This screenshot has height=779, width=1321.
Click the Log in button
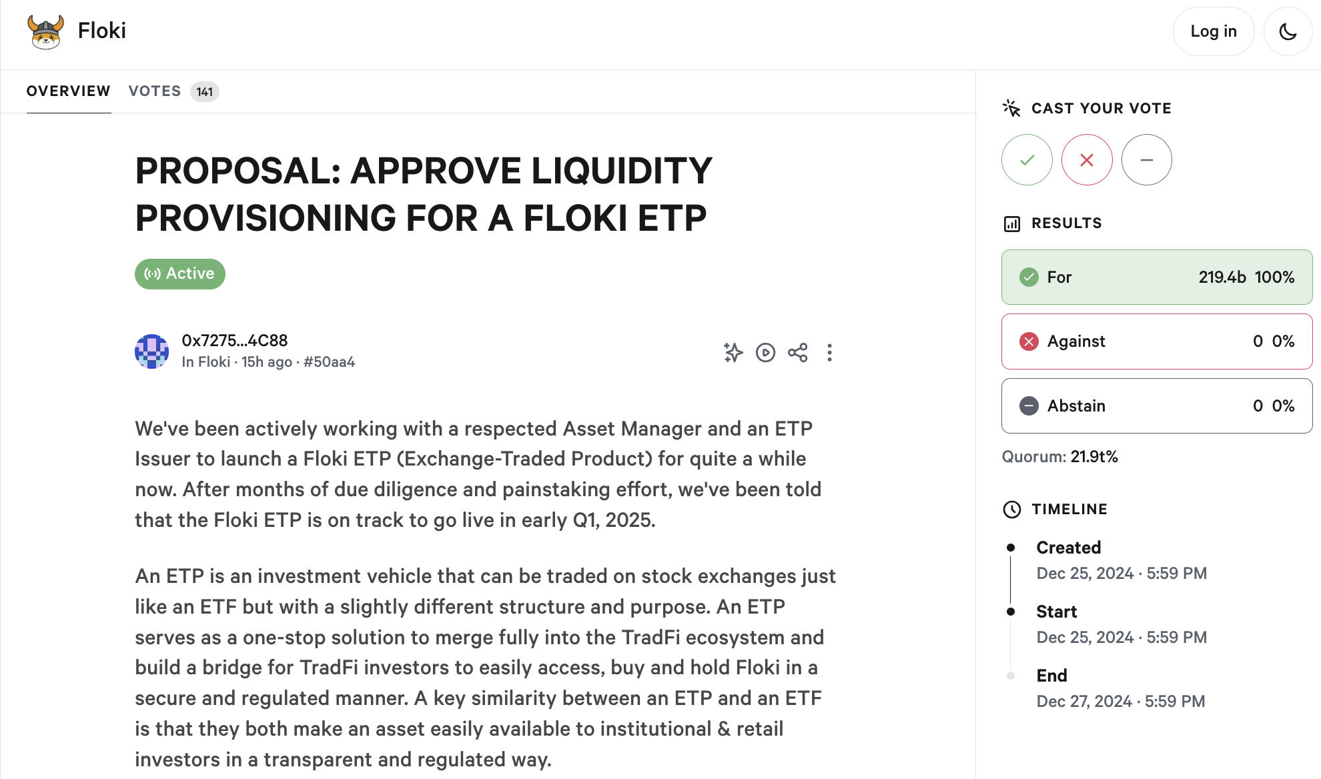click(x=1214, y=31)
